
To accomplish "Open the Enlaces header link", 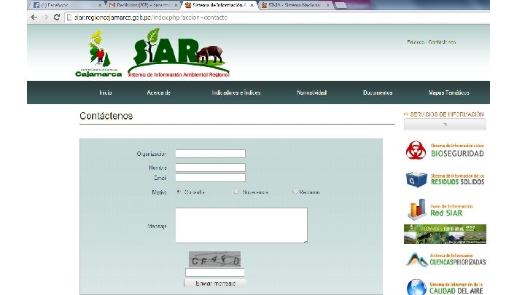I will (416, 42).
